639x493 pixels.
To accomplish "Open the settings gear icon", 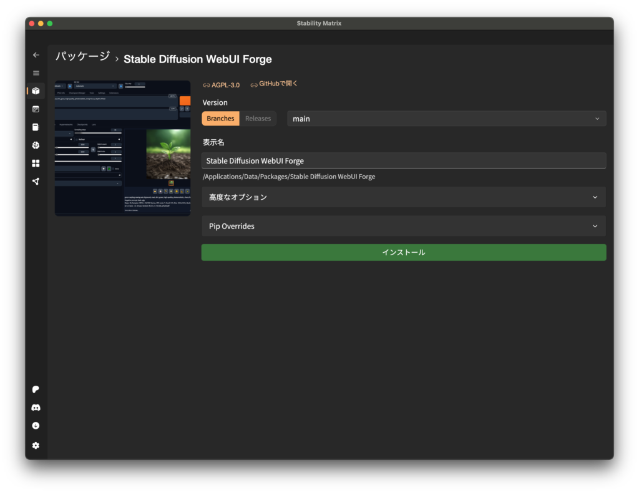I will point(36,445).
